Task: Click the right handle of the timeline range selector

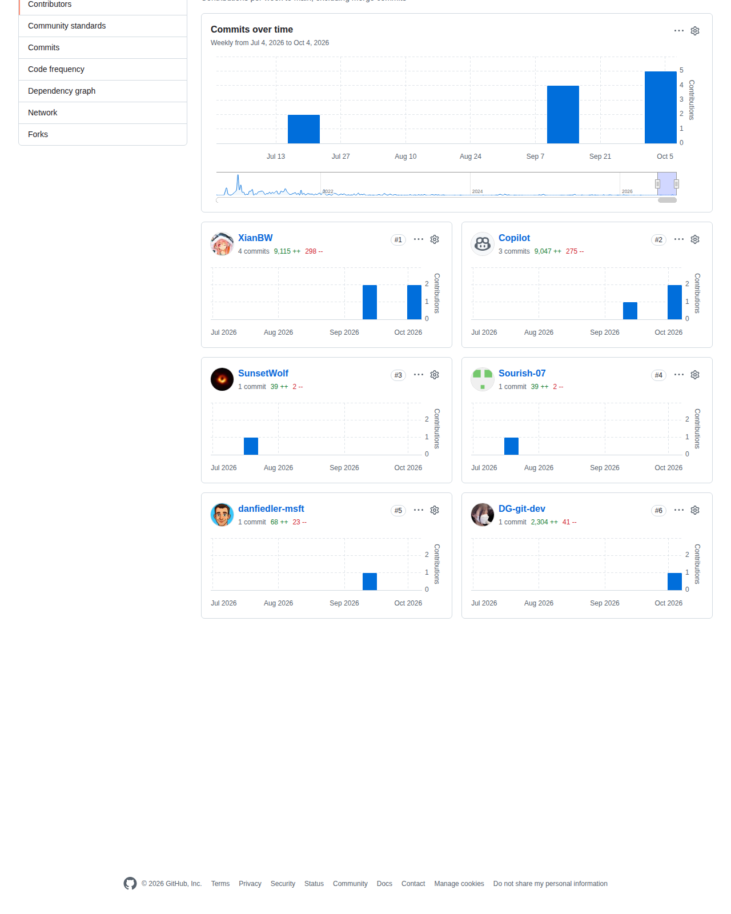Action: 676,184
